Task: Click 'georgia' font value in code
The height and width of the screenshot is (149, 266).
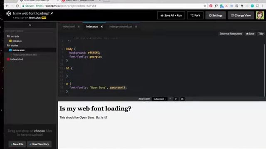Action: pyautogui.click(x=95, y=57)
